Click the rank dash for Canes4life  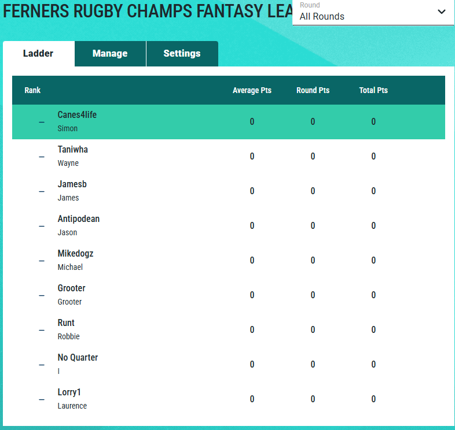[42, 122]
